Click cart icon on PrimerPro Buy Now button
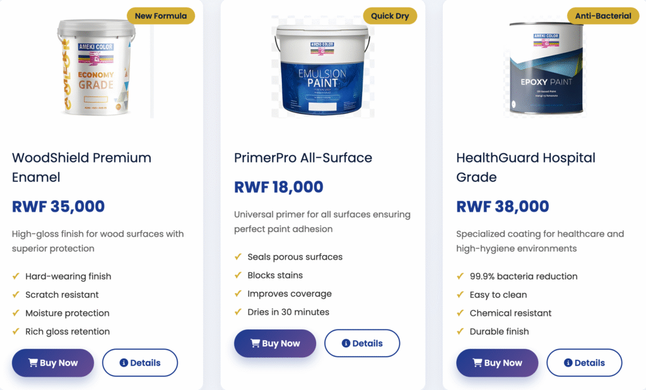 click(x=255, y=343)
